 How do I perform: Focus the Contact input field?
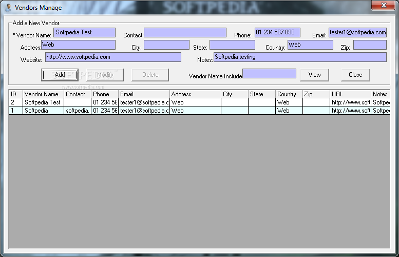point(185,32)
